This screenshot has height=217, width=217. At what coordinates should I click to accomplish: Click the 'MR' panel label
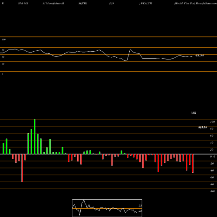click(x=194, y=113)
